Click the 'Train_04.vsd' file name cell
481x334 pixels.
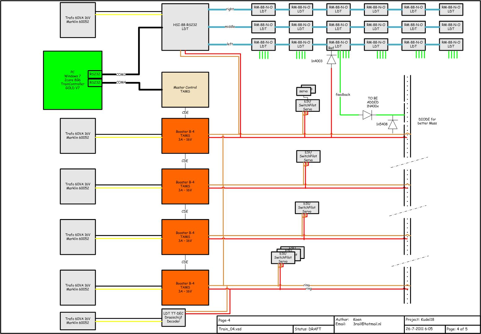point(255,329)
